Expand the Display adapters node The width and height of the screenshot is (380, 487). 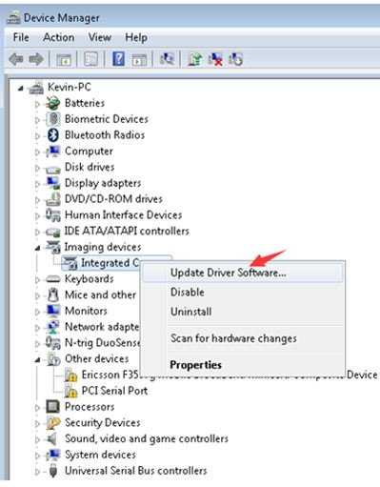coord(37,184)
